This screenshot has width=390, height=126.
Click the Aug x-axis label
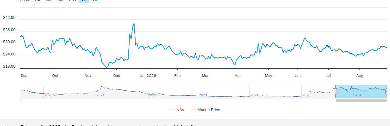[359, 76]
